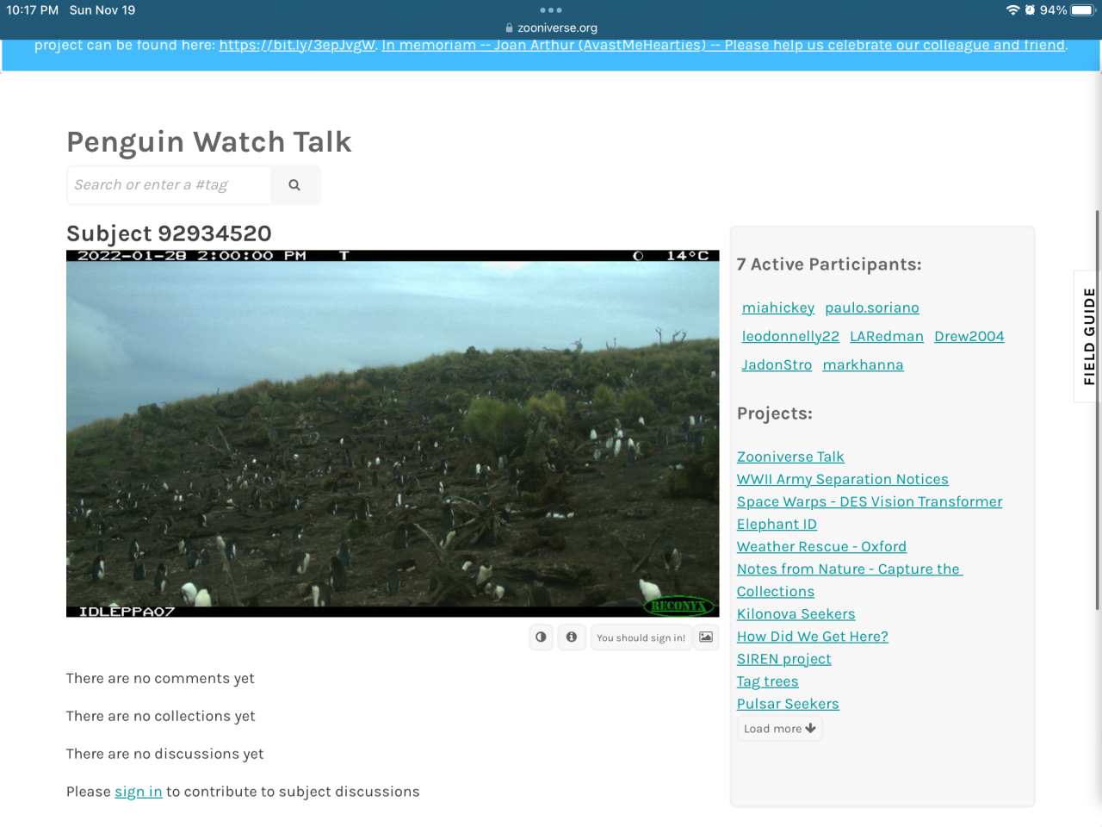
Task: Click the 'Projects:' heading
Action: 775,413
